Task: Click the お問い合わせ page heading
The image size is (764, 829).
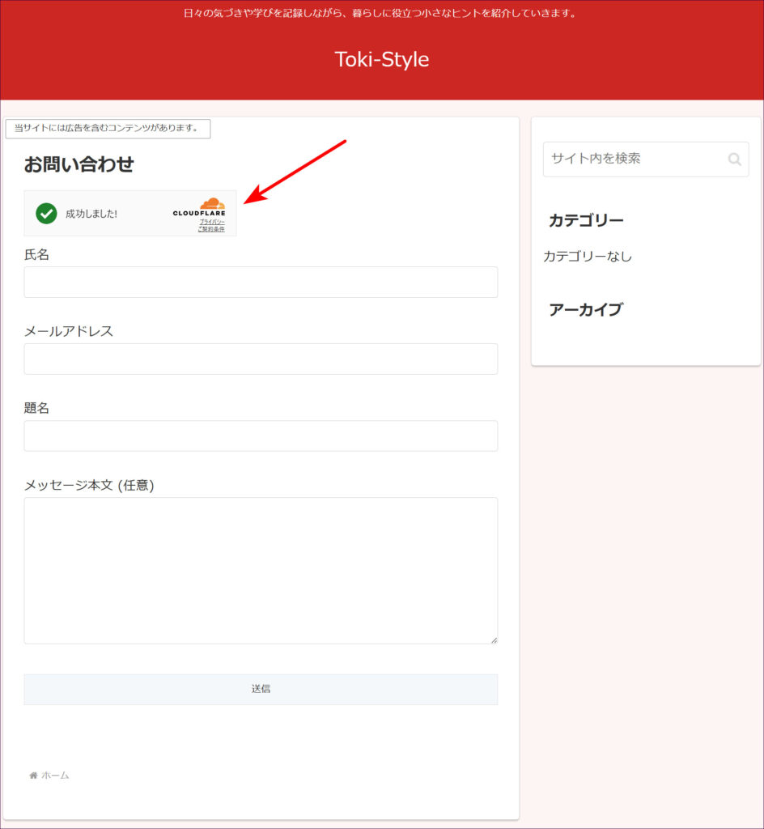Action: pos(79,164)
